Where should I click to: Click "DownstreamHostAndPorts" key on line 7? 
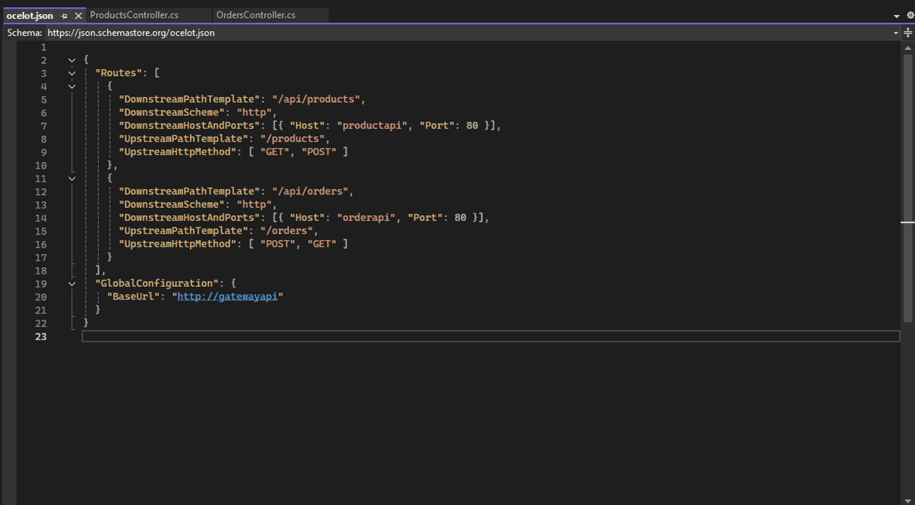coord(190,125)
